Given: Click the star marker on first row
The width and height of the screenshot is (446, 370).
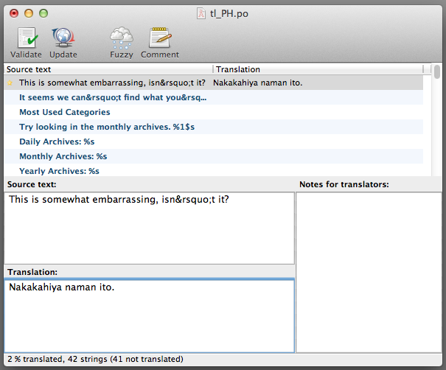Looking at the screenshot, I should (x=10, y=83).
